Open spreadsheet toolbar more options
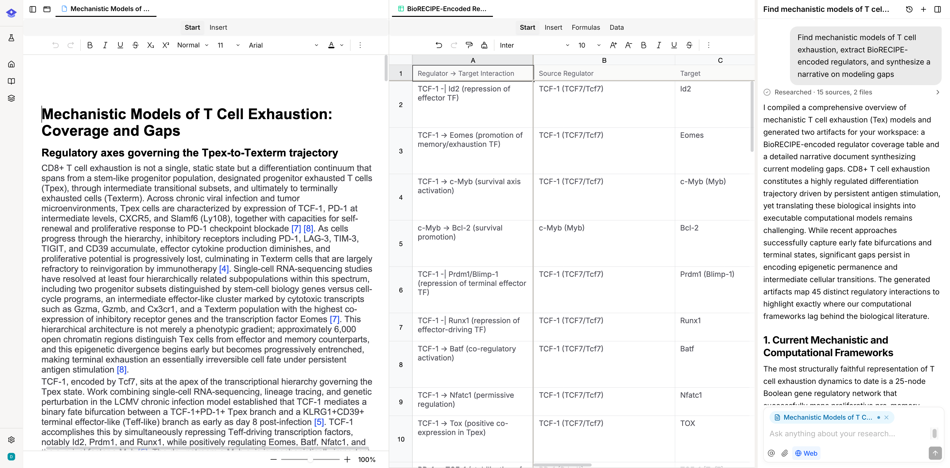The height and width of the screenshot is (468, 950). [x=708, y=45]
